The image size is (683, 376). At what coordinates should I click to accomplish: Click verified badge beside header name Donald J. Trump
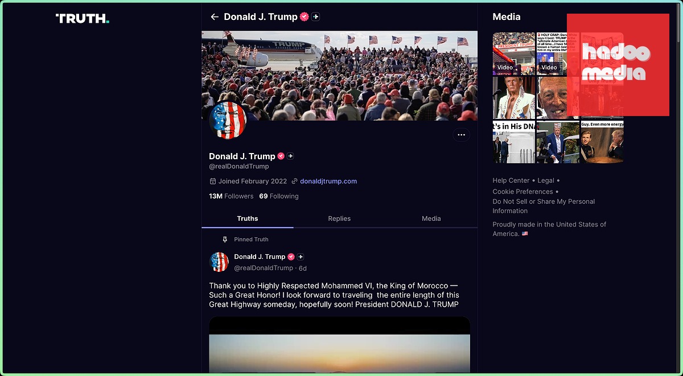[x=305, y=17]
